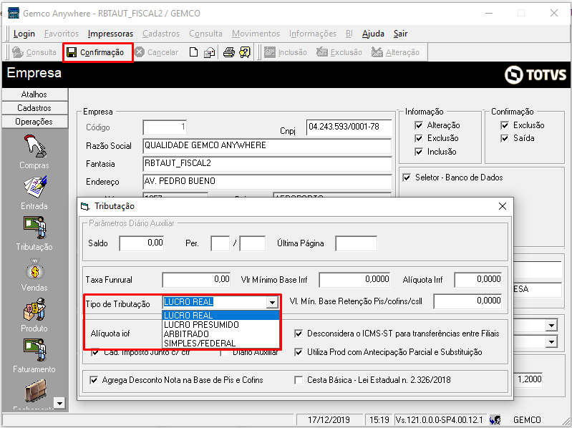
Task: Click the Sair menu
Action: pos(400,34)
